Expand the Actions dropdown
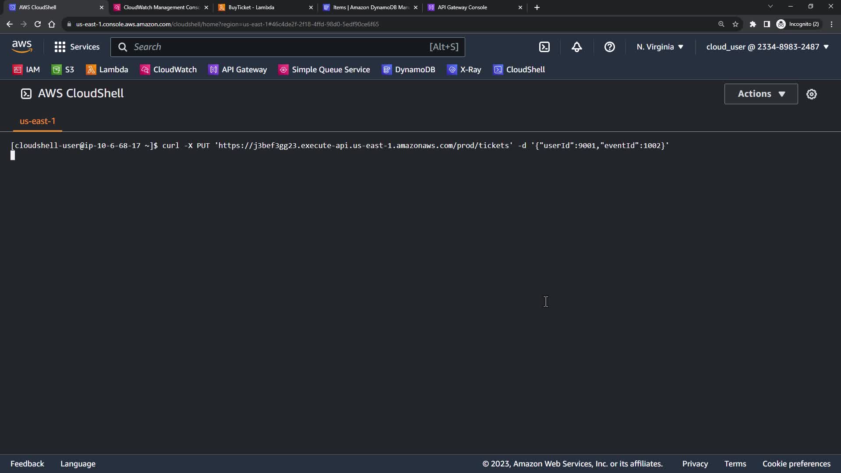Image resolution: width=841 pixels, height=473 pixels. 761,94
